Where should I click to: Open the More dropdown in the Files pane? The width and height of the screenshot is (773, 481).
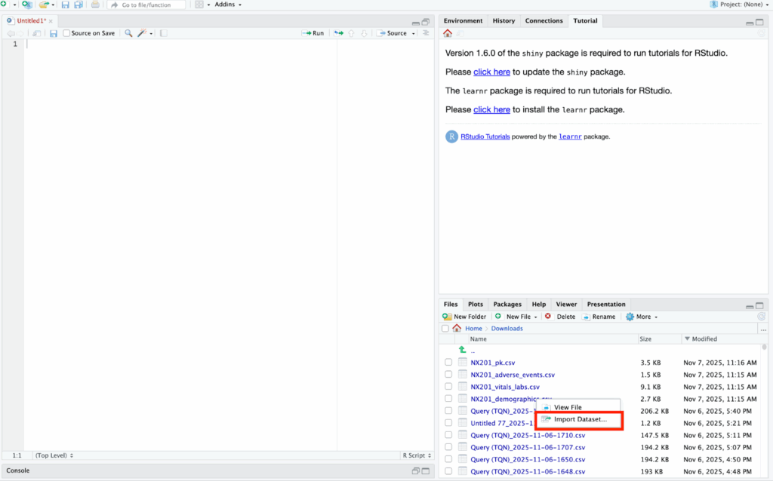(641, 317)
